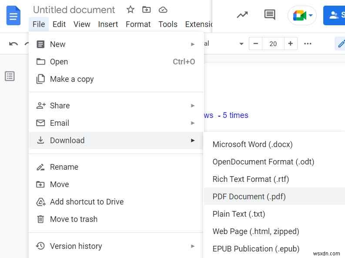Screen dimensions: 345x258
Task: Click the download arrow icon beside Download
Action: pos(40,140)
